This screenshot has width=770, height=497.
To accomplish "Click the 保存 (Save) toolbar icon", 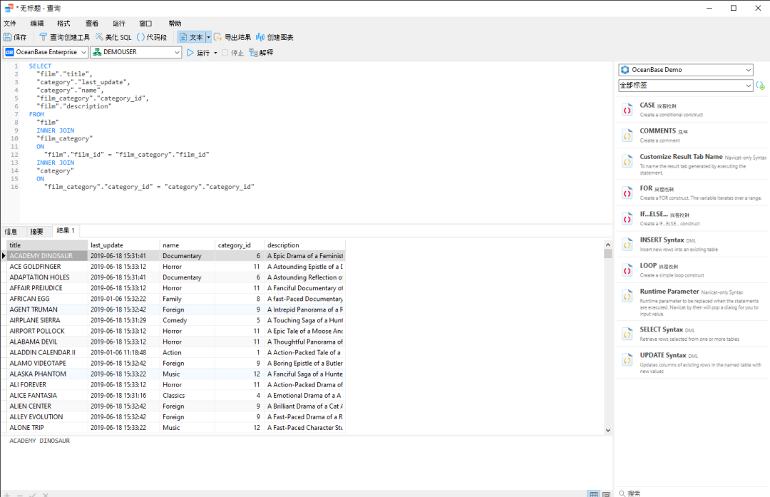I will point(8,37).
